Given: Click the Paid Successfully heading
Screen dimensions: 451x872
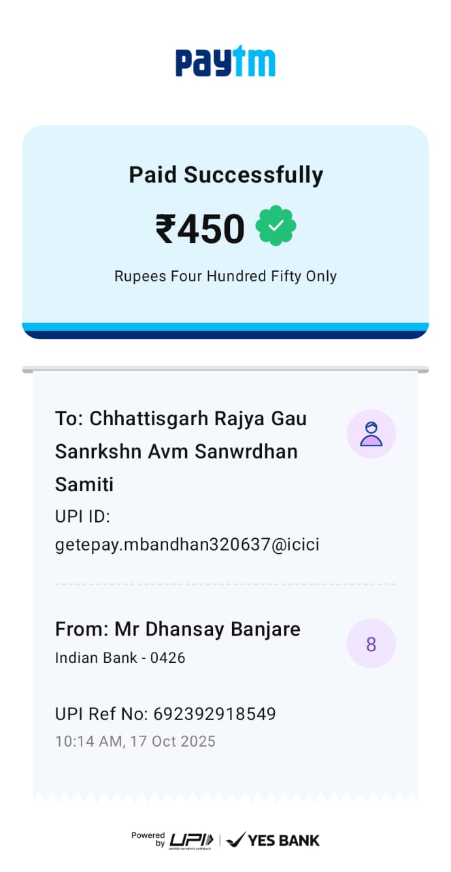Looking at the screenshot, I should [225, 175].
